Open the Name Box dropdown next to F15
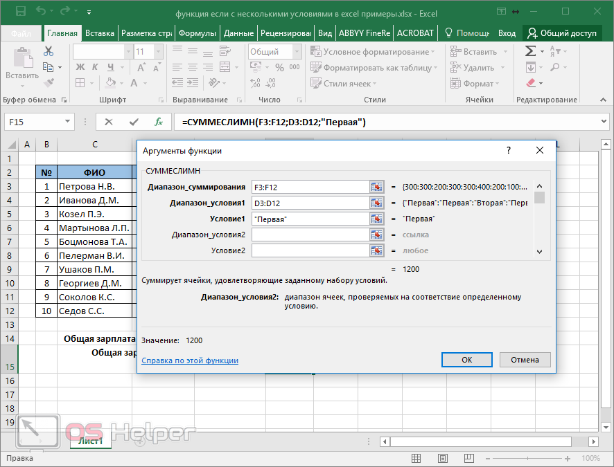This screenshot has width=614, height=467. pos(67,122)
